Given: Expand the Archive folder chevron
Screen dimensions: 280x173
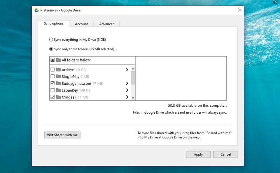Looking at the screenshot, I should click(x=127, y=69).
